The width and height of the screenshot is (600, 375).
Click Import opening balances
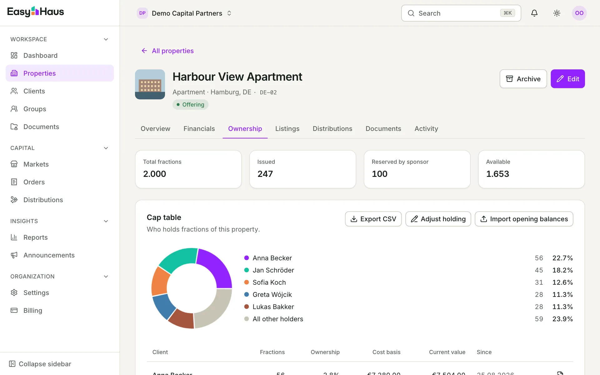click(524, 219)
